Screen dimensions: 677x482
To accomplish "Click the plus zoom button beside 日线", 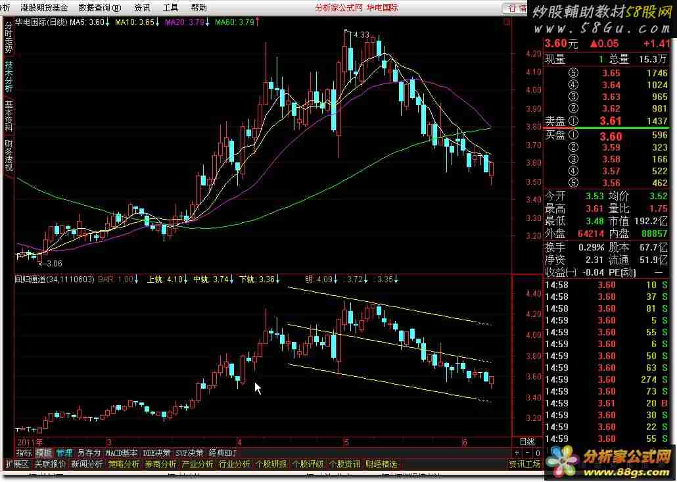I will [x=517, y=453].
